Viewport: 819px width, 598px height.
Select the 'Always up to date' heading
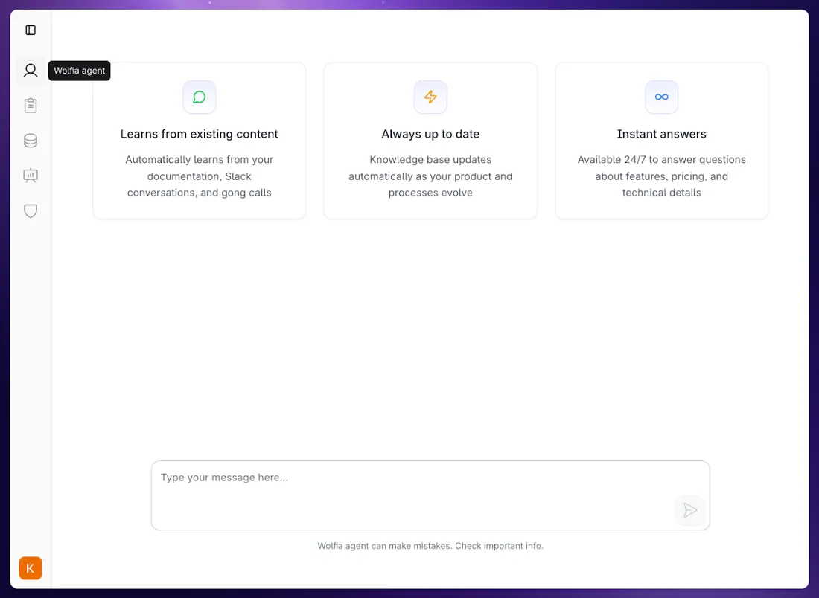click(x=430, y=134)
